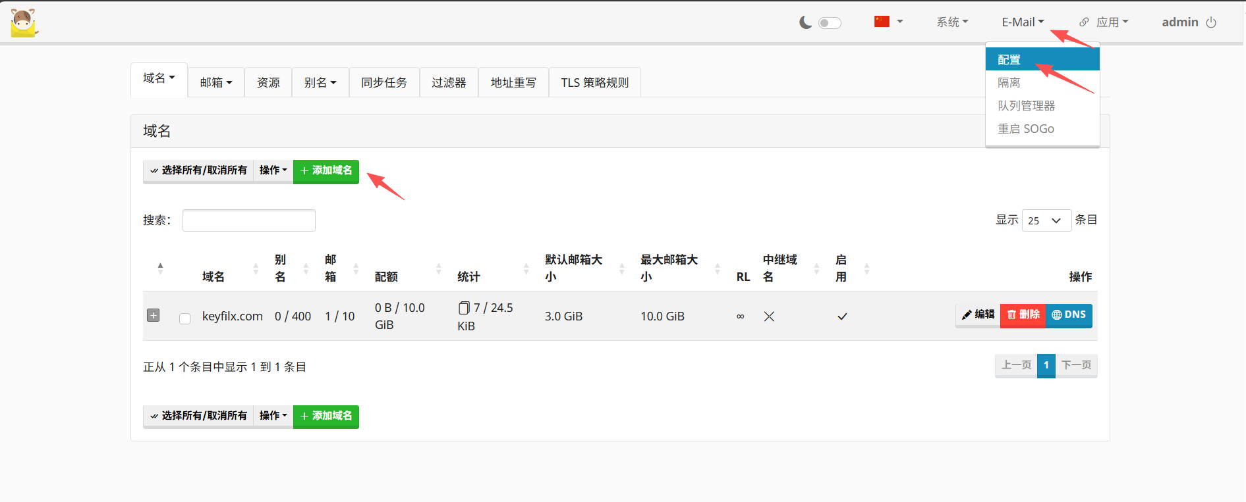Click the admin logout power icon
The height and width of the screenshot is (502, 1246).
click(1211, 22)
